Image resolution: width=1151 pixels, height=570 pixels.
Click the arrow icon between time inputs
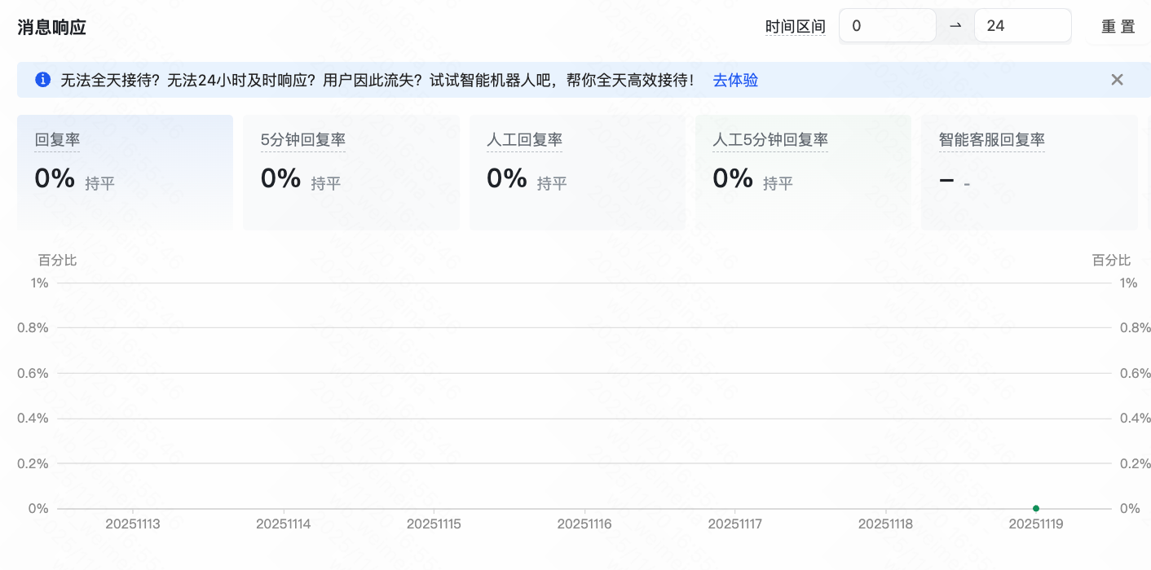(954, 25)
